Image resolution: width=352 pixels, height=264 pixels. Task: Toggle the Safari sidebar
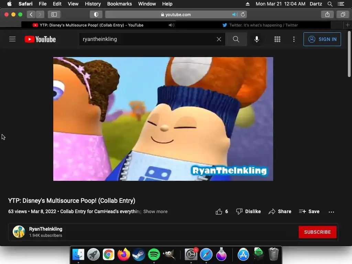click(x=54, y=14)
